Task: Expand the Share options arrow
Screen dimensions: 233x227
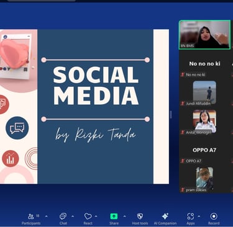Action: pos(125,216)
